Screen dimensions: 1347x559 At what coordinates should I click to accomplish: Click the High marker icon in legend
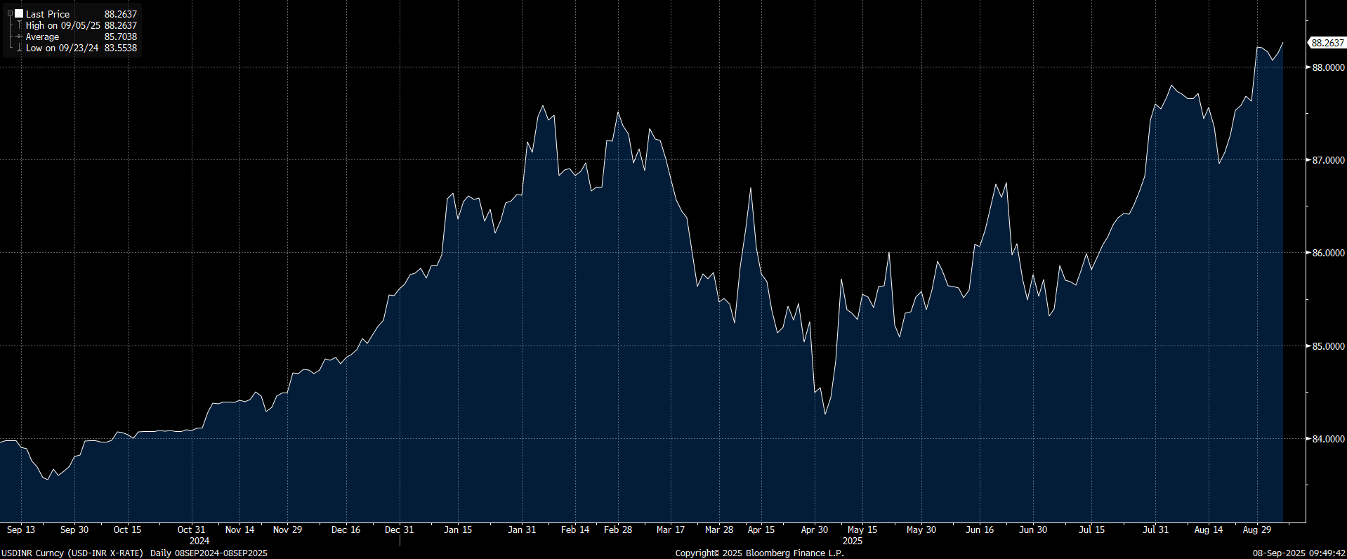(19, 25)
